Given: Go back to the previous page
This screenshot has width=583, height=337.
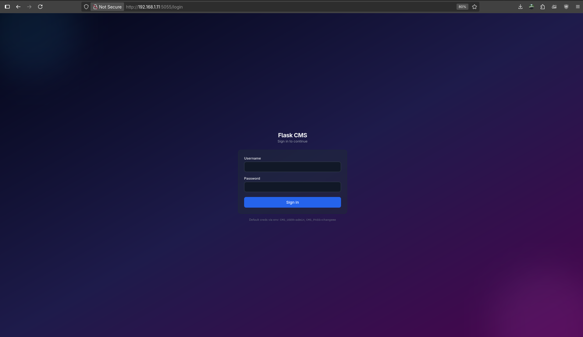Looking at the screenshot, I should click(18, 7).
